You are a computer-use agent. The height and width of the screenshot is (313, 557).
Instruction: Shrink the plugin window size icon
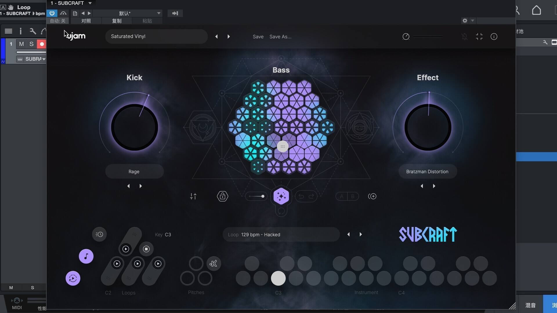pyautogui.click(x=479, y=37)
